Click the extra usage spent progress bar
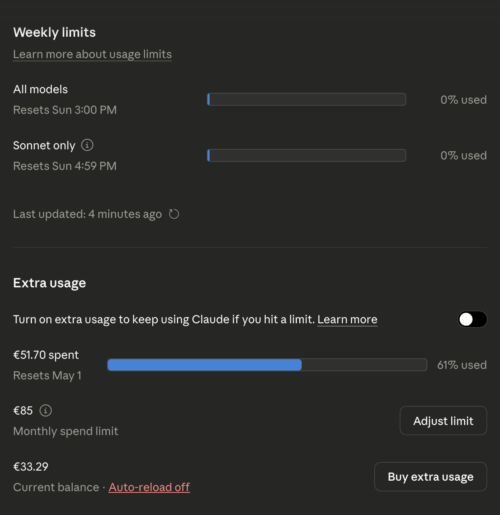Screen dimensions: 500x515 [x=267, y=365]
